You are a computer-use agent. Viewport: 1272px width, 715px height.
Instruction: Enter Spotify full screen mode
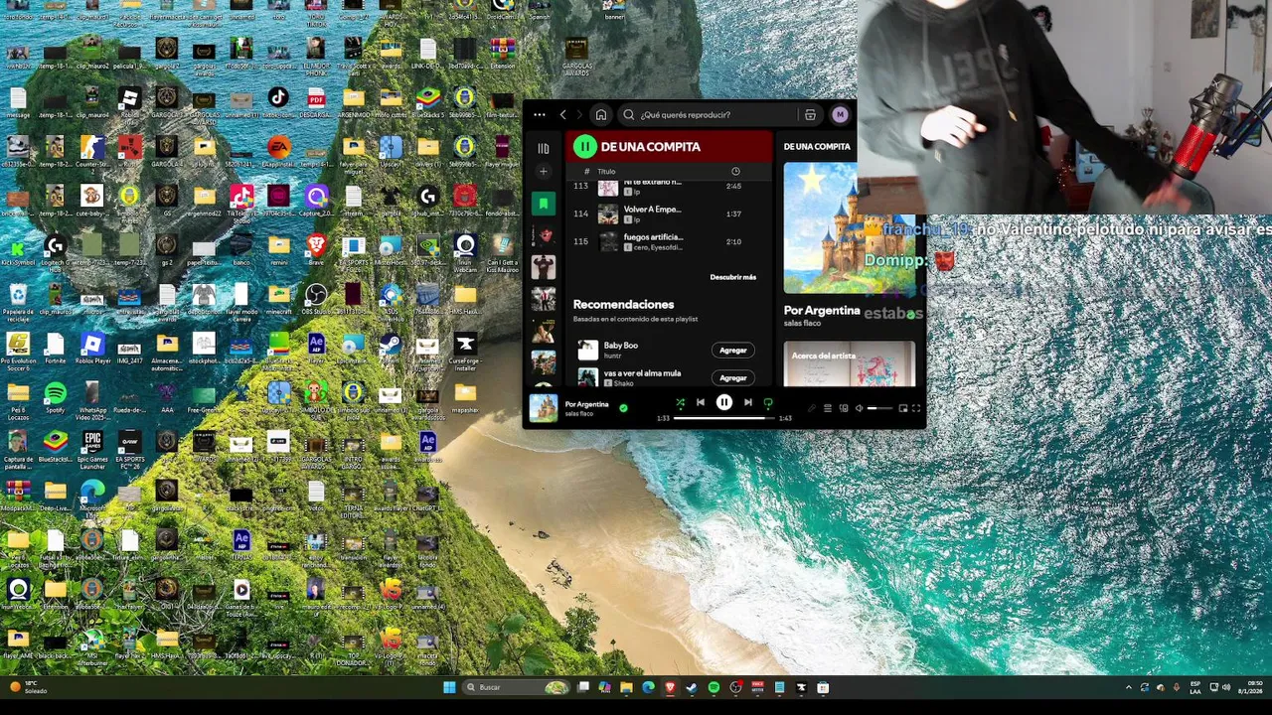(916, 408)
